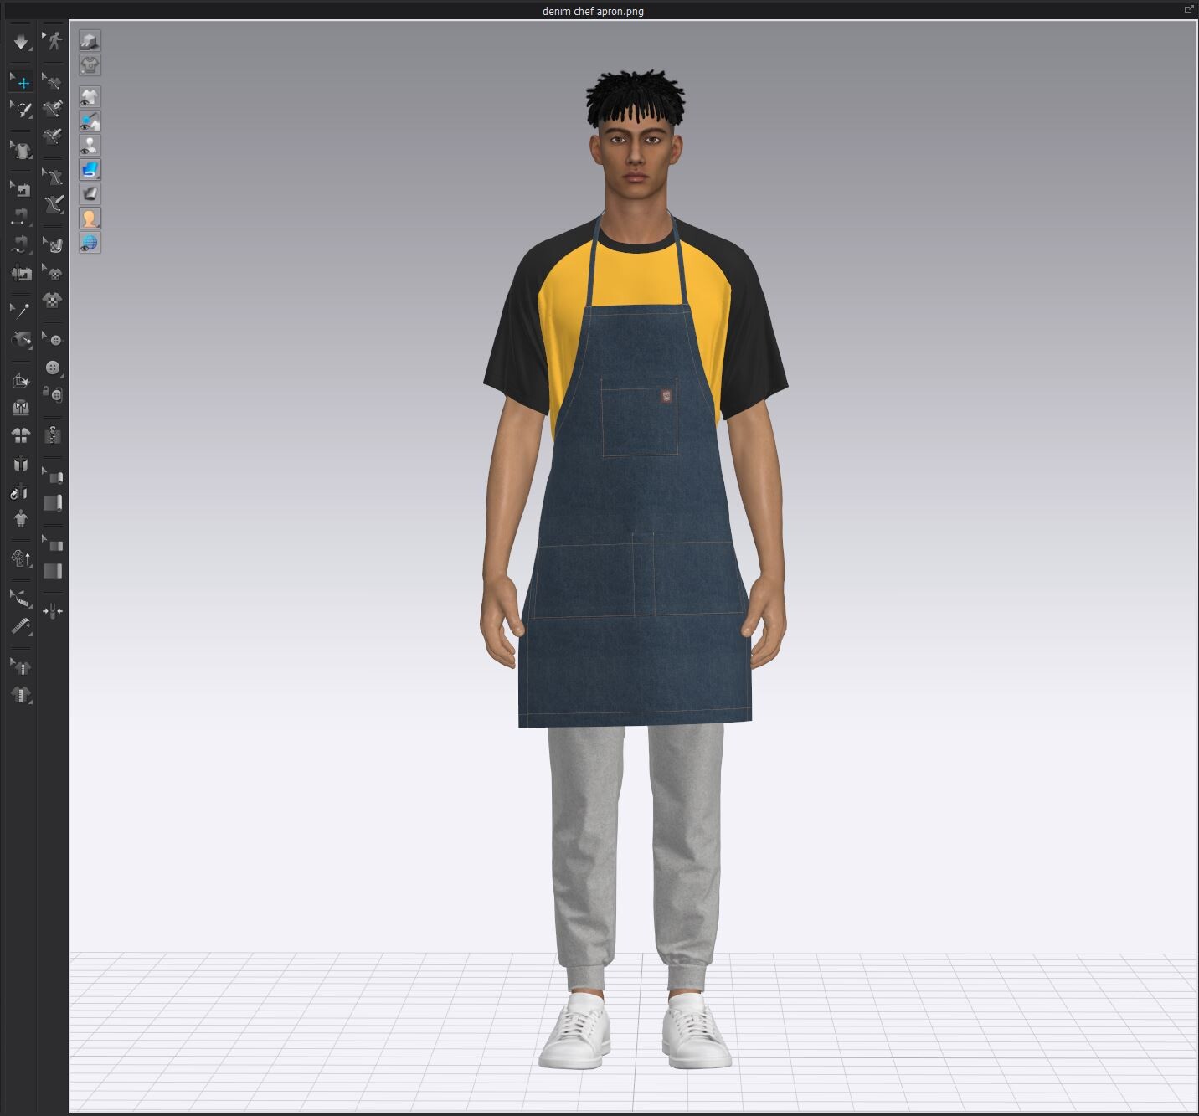Click the inward arrows compress tool

click(x=53, y=612)
